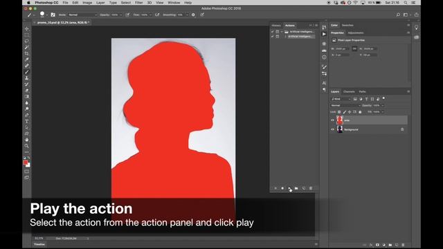The image size is (443, 249).
Task: Open the brush Mode dropdown in the options bar
Action: (x=83, y=15)
